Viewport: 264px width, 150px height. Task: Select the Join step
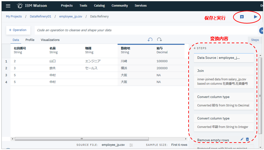[224, 77]
